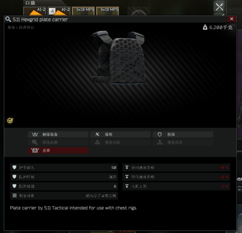Close the Hexgrid plate carrier inspect window
Screen dimensions: 242x233
(x=232, y=19)
